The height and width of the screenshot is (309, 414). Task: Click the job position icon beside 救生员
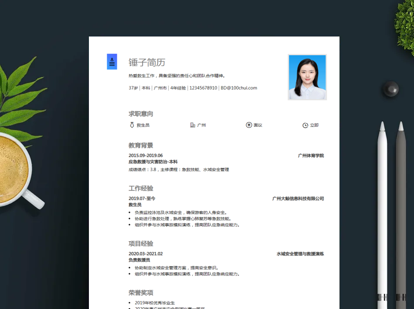point(132,125)
